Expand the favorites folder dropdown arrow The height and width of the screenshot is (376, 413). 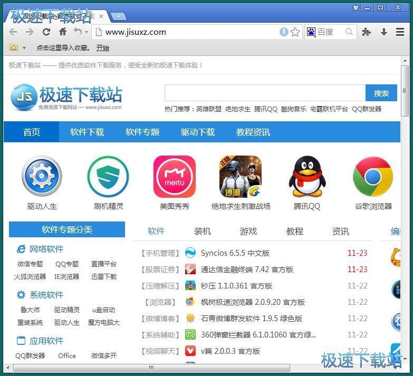tap(24, 48)
